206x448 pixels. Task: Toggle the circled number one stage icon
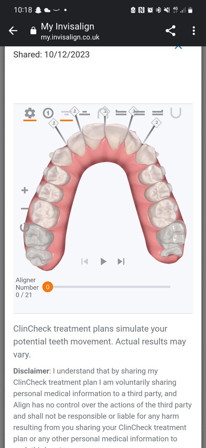point(48,113)
